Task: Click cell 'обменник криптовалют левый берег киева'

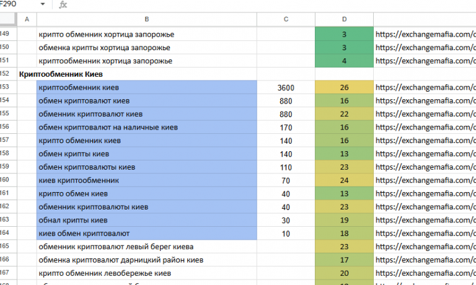Action: point(147,247)
